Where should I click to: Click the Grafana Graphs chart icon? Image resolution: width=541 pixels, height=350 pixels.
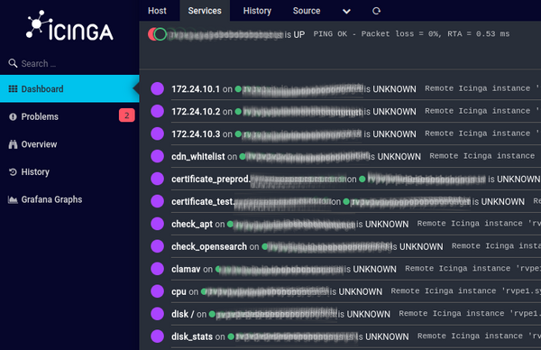coord(13,199)
